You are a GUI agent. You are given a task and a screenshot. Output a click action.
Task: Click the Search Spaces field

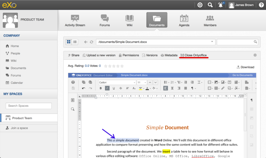click(29, 106)
